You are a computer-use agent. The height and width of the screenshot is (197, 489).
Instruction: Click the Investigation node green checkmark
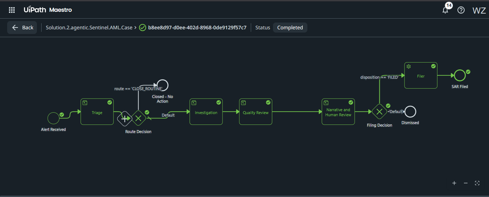coord(219,102)
